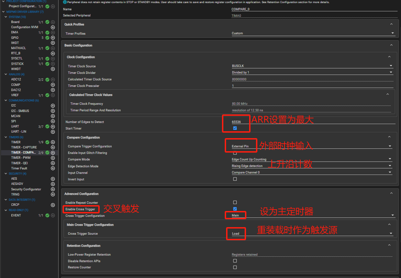This screenshot has width=401, height=278.
Task: Collapse the ANALOG (4) tree group
Action: click(6, 74)
